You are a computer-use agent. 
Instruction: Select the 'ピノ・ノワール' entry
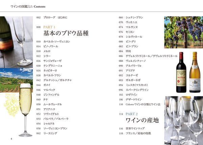pyautogui.click(x=47, y=46)
